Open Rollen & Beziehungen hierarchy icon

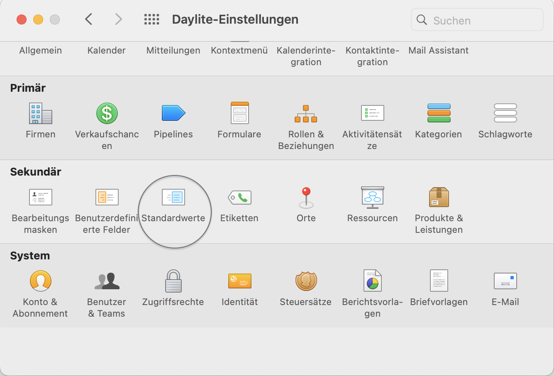(x=306, y=113)
